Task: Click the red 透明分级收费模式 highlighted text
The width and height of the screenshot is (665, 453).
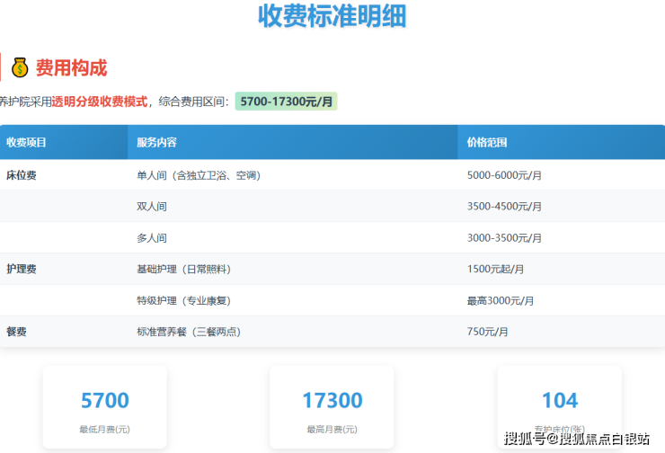Action: 99,102
